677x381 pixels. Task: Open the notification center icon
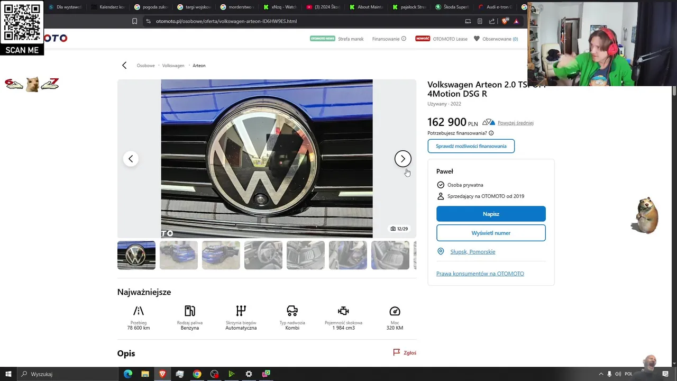665,374
